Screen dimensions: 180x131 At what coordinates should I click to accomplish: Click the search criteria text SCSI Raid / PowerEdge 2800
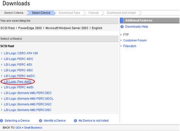click(x=21, y=28)
